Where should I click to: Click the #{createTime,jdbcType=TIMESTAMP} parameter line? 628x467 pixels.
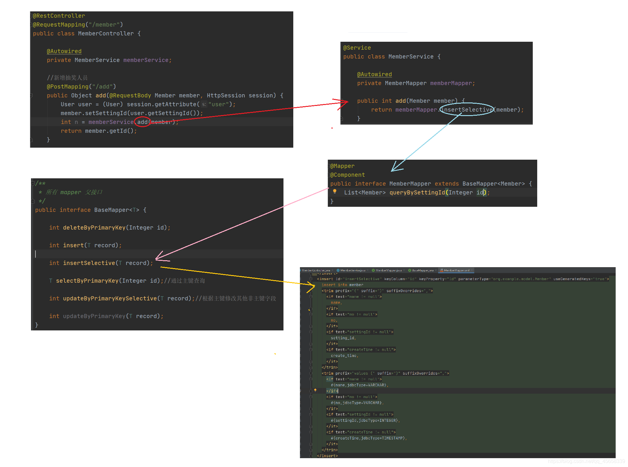pos(369,438)
